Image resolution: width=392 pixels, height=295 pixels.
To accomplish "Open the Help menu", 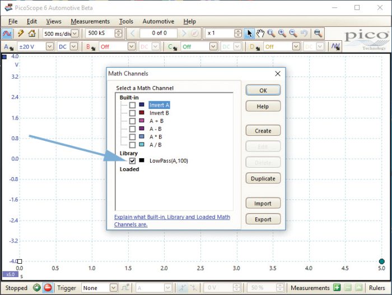I will [x=189, y=21].
